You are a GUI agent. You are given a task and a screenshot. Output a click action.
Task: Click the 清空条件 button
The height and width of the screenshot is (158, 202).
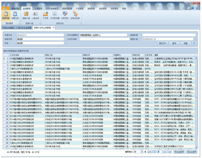(163, 43)
